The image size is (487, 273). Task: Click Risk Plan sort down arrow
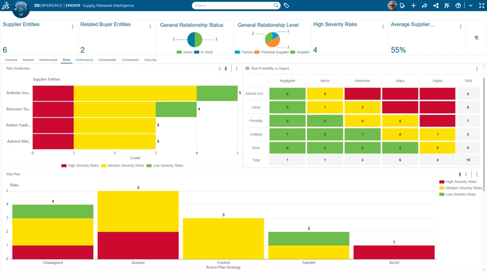(466, 174)
